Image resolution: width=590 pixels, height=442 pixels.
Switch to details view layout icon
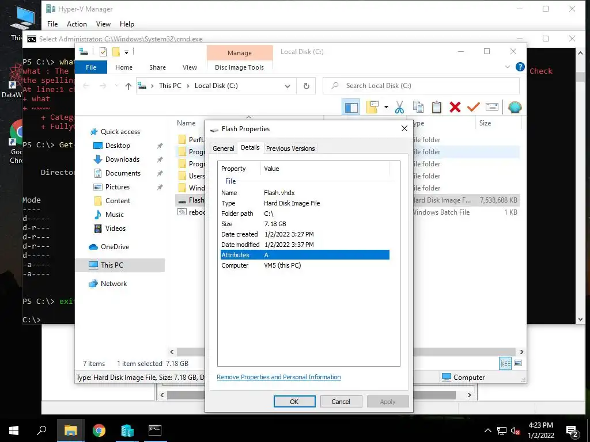click(x=505, y=363)
